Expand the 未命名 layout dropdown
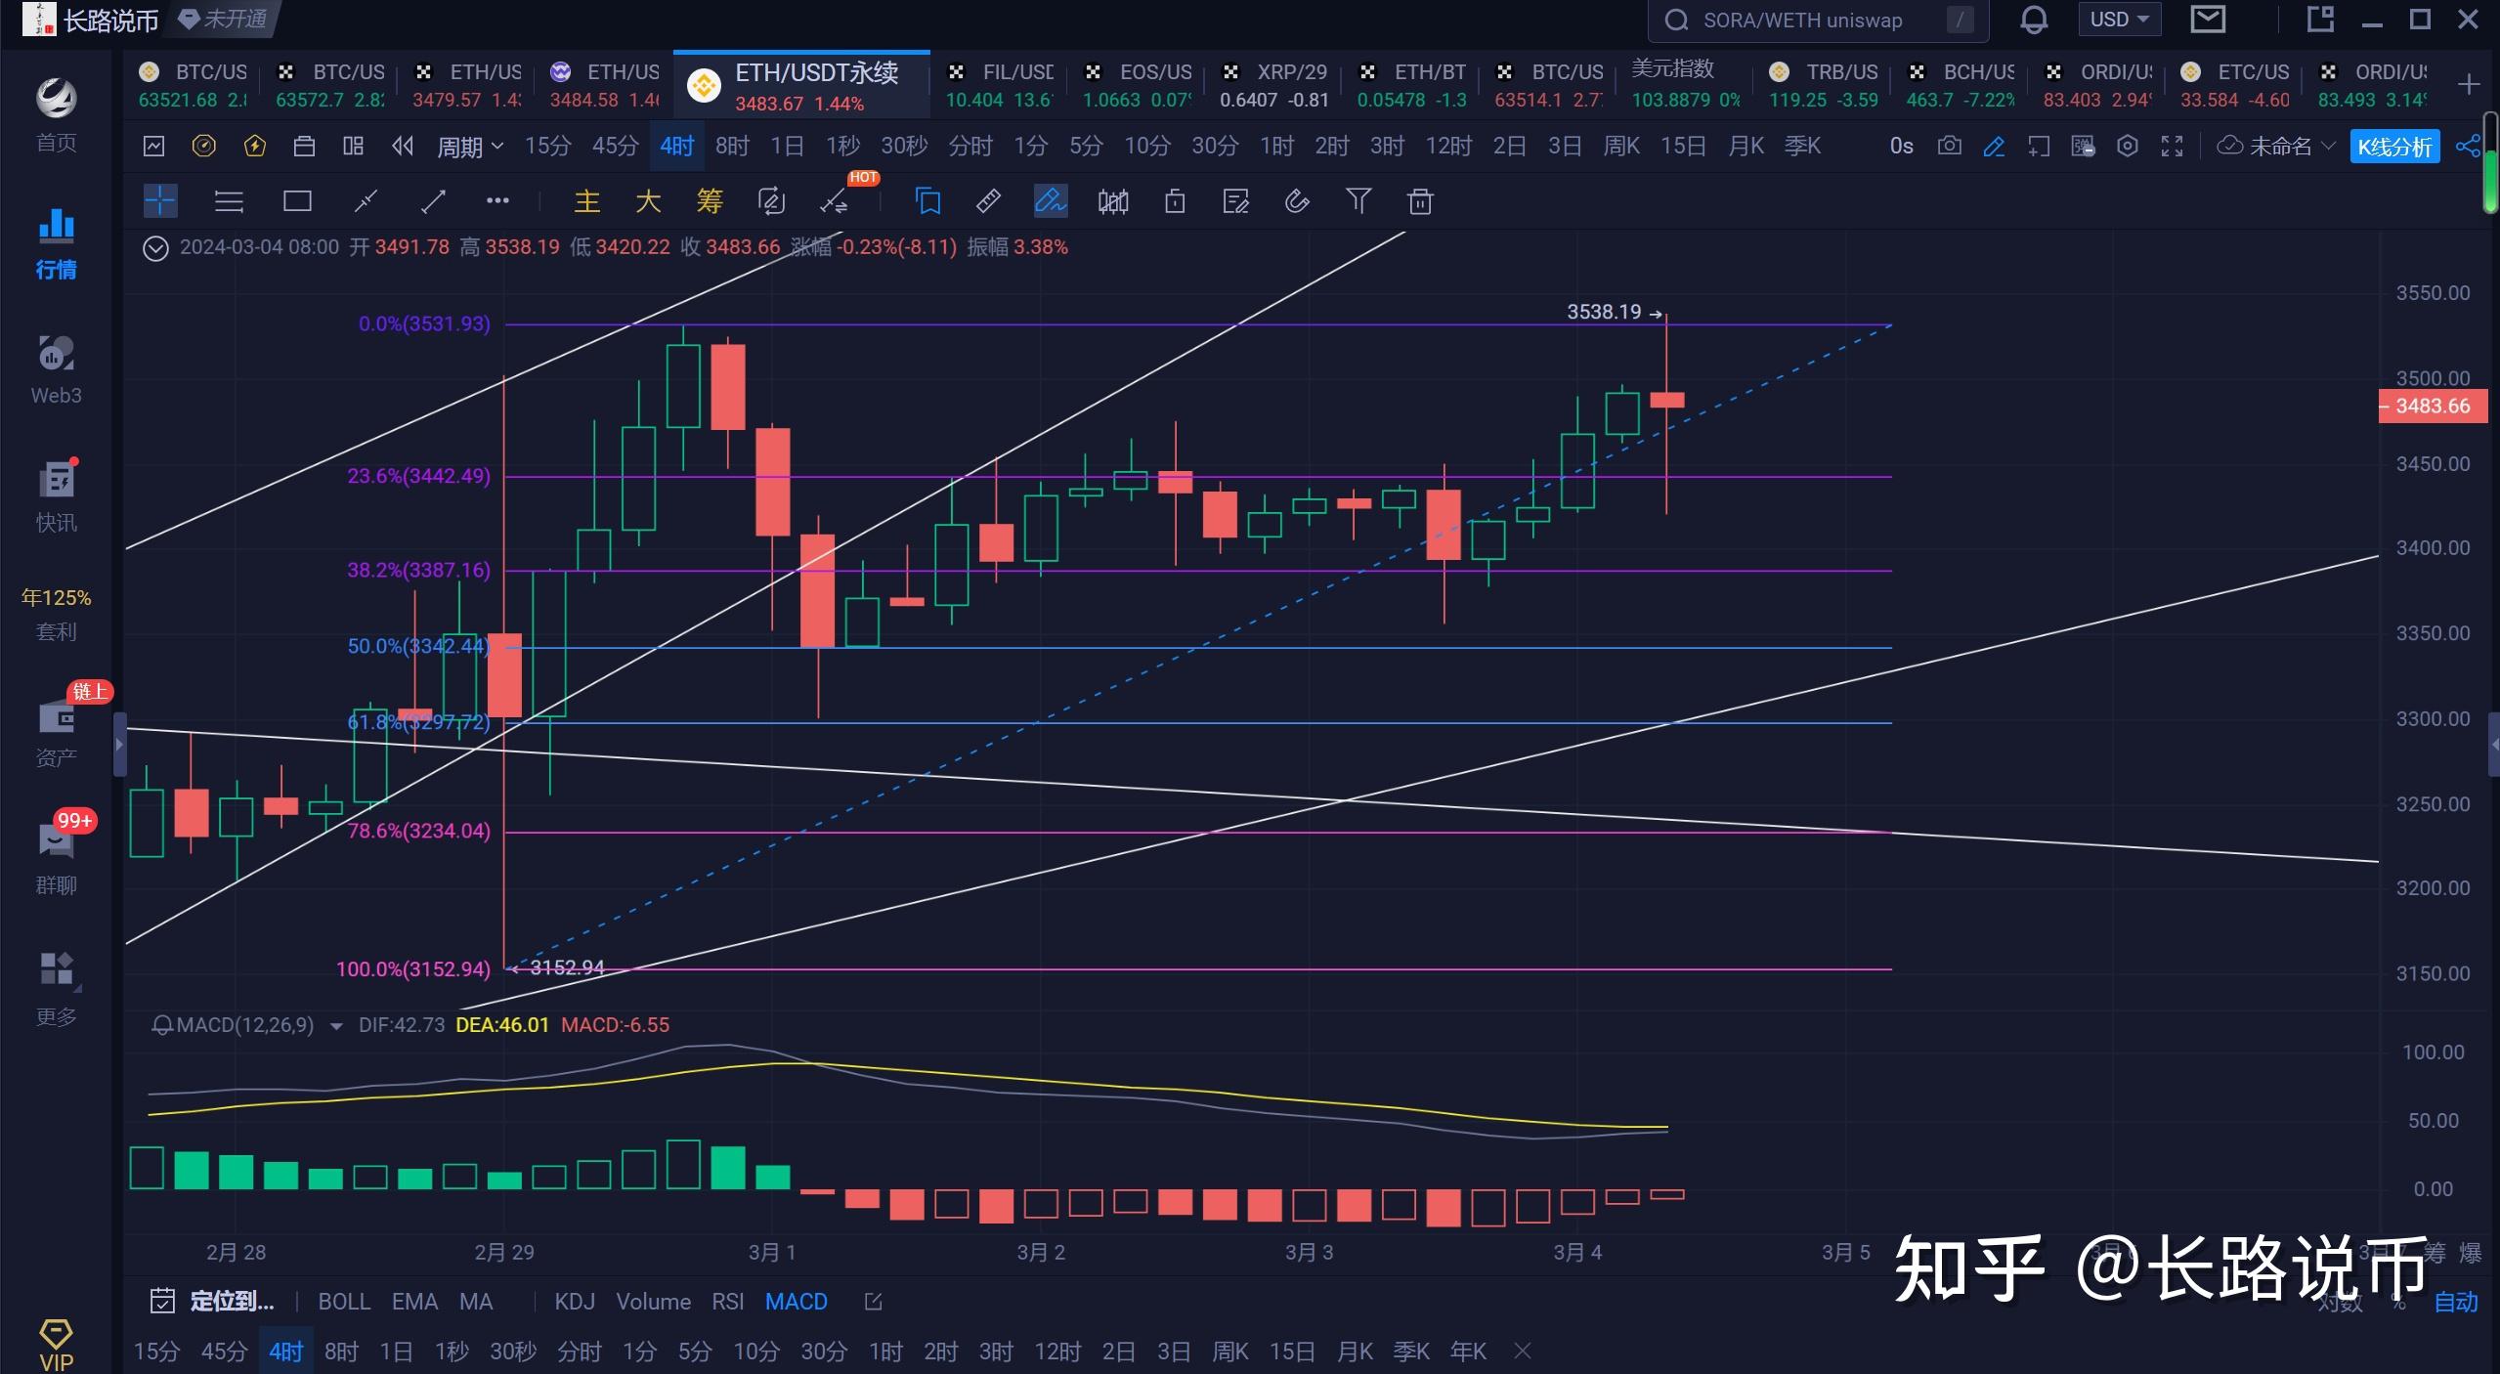The image size is (2500, 1374). (x=2276, y=147)
